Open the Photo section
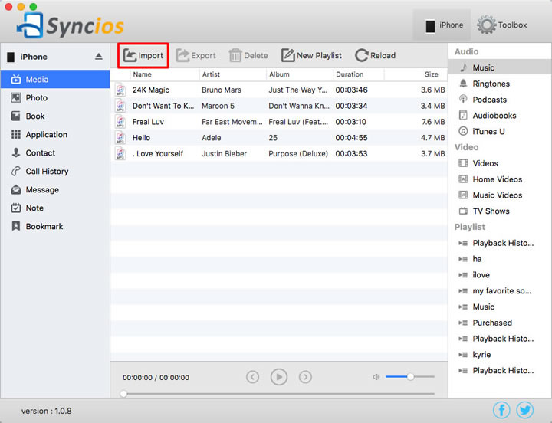This screenshot has width=552, height=423. point(55,98)
